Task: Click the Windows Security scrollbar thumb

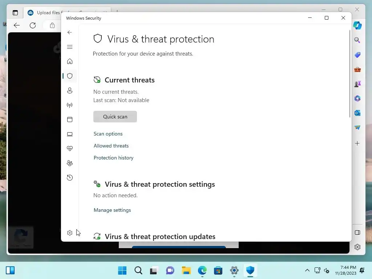Action: click(349, 73)
